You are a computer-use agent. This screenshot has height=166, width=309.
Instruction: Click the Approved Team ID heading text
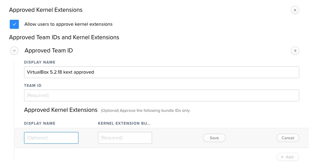point(49,51)
